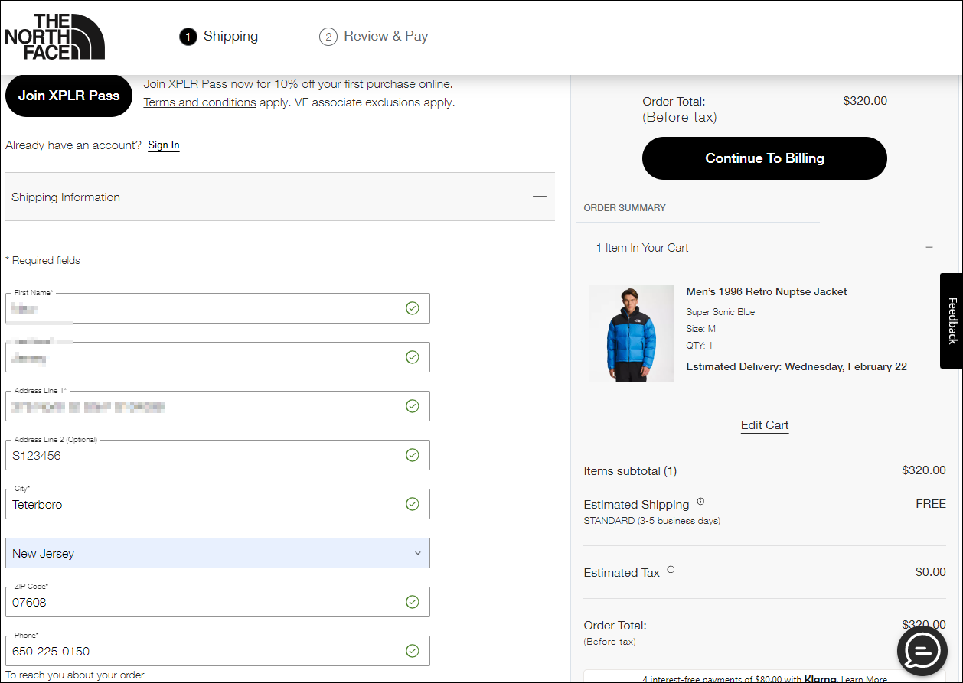Open the Terms and conditions link
Screen dimensions: 963x683
(x=200, y=102)
